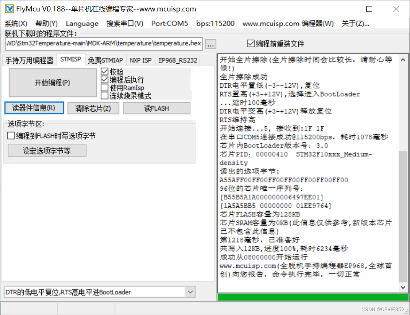
Task: Enable the 使用RamIsp option
Action: point(104,87)
